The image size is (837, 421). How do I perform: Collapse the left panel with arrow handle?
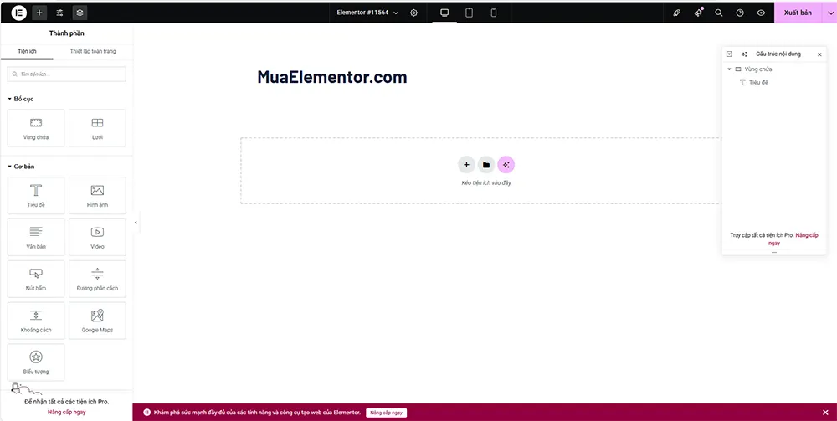point(136,222)
